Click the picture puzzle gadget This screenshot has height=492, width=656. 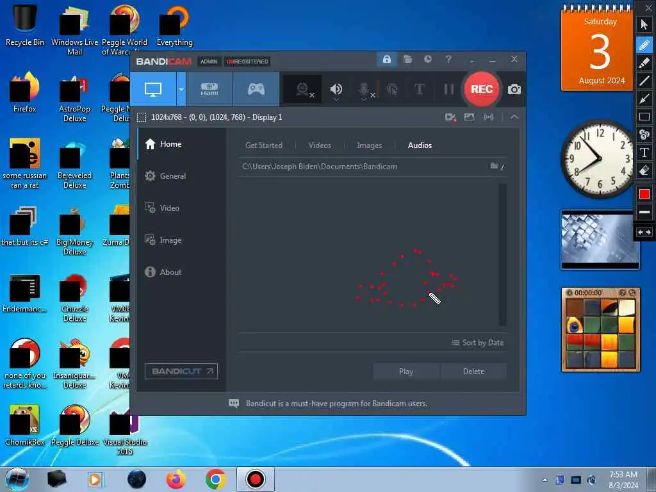click(600, 329)
